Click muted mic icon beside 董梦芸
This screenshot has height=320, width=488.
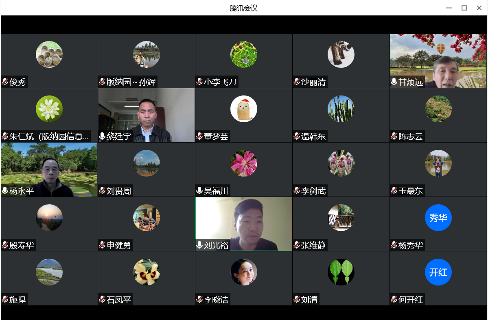[x=199, y=136]
